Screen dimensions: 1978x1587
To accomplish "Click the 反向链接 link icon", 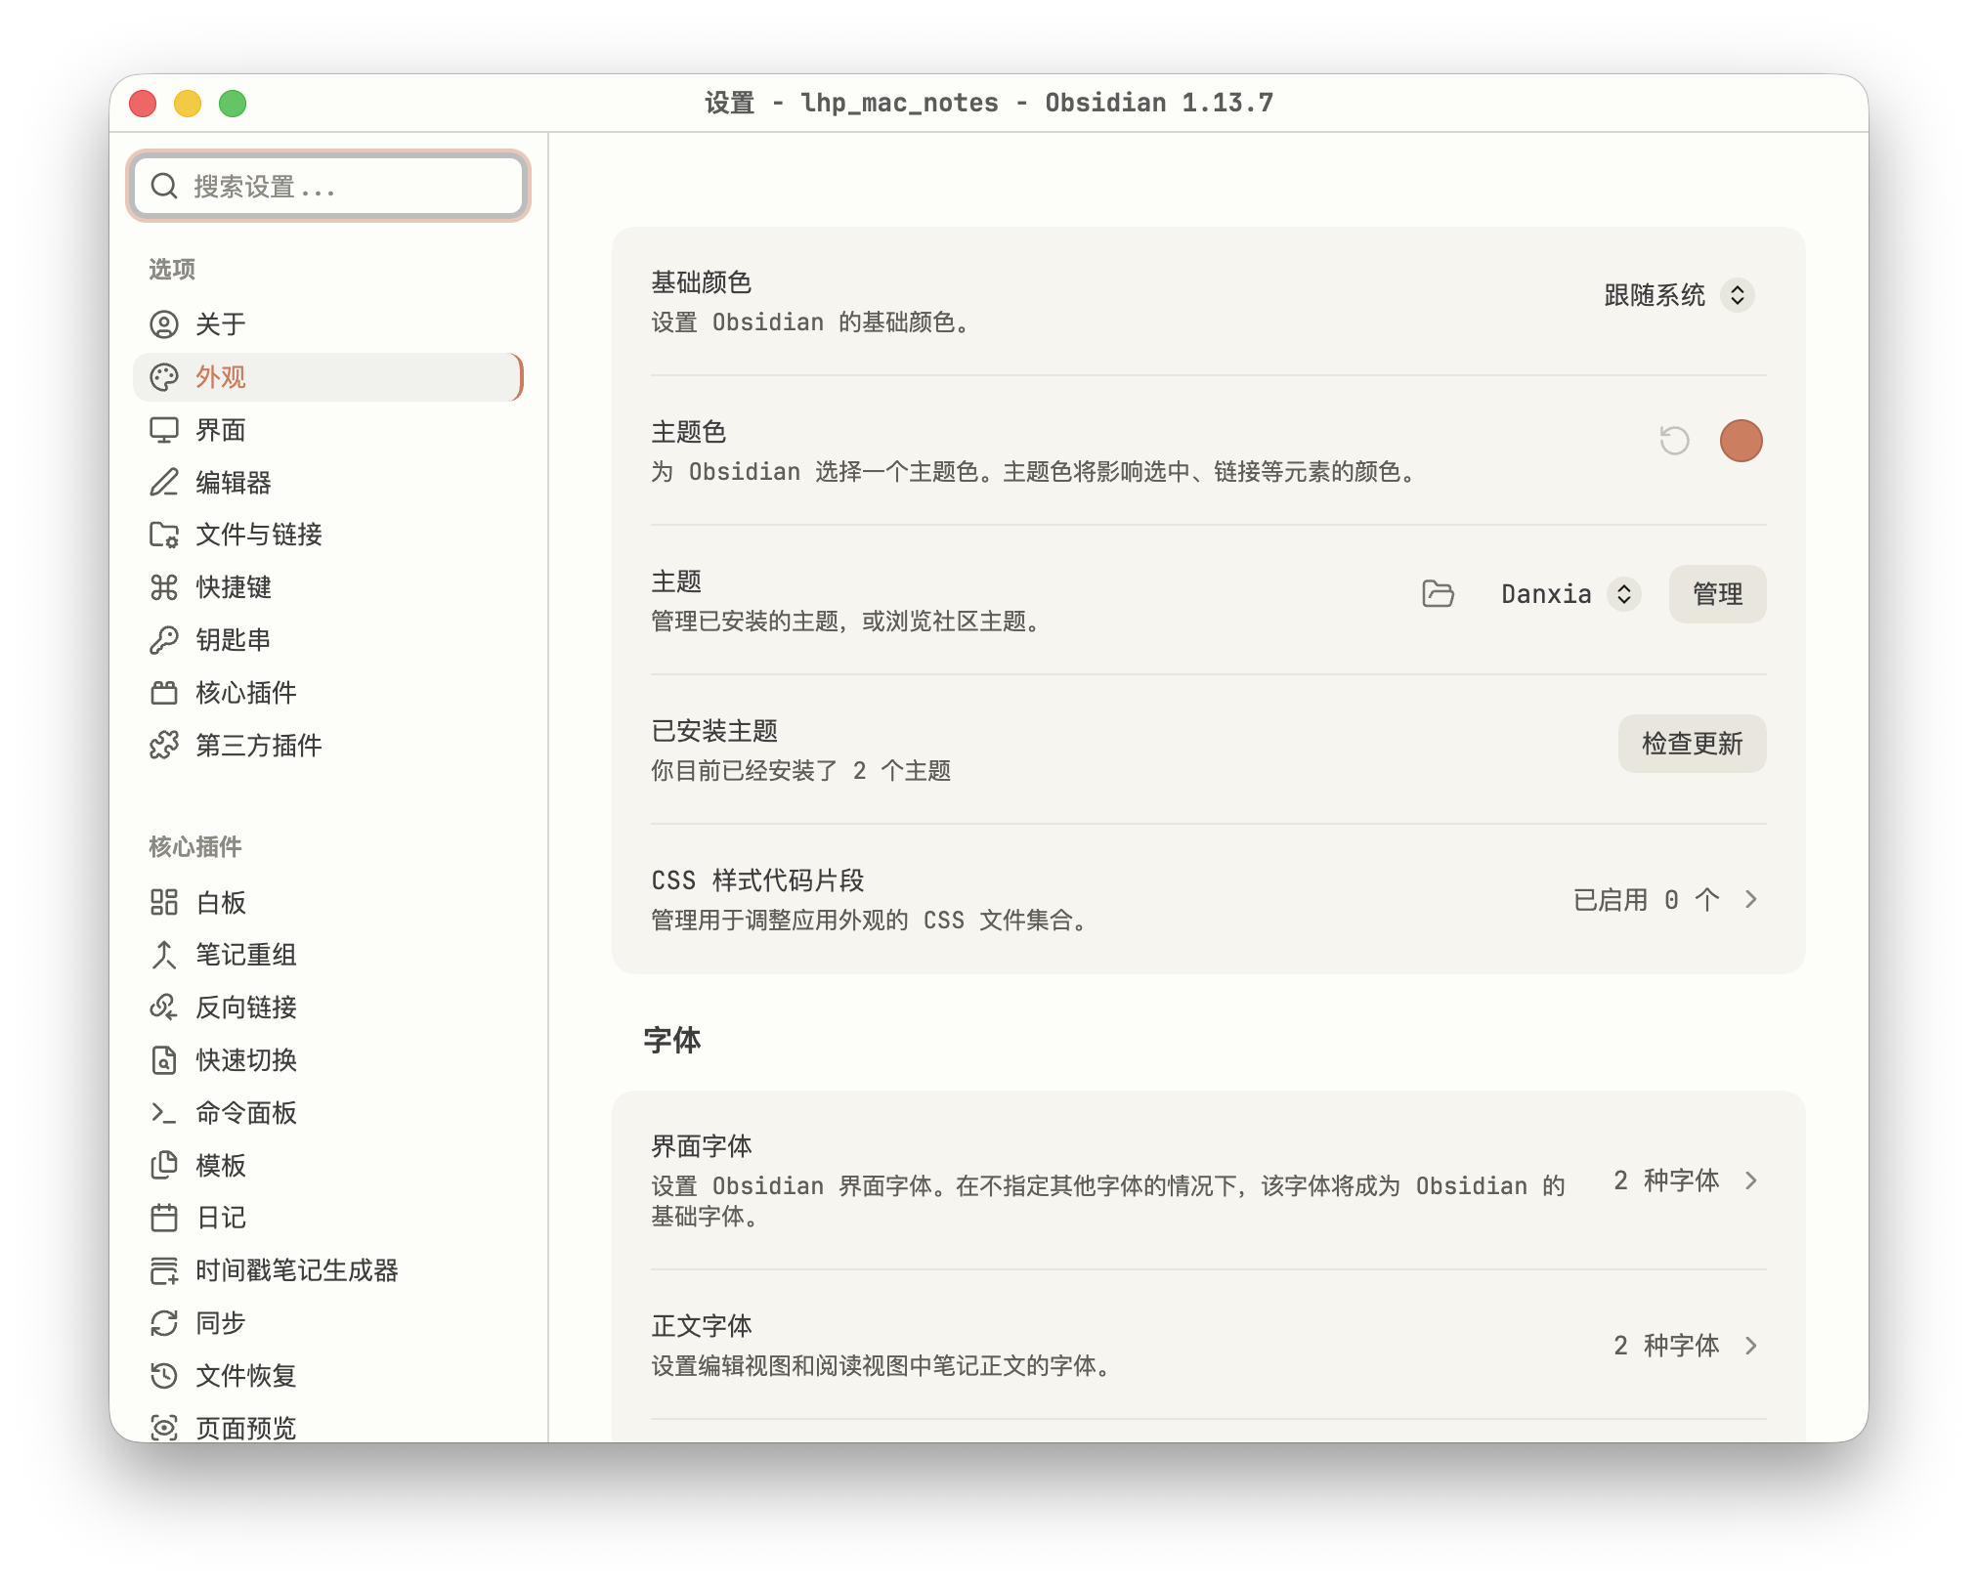I will (164, 1008).
